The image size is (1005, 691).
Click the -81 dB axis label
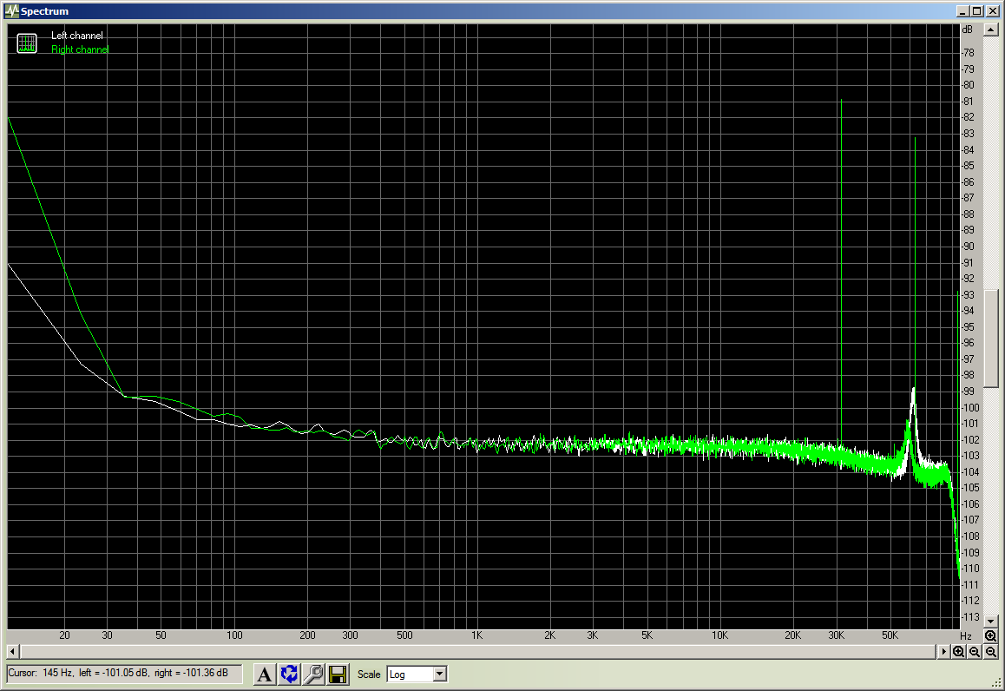[x=968, y=102]
